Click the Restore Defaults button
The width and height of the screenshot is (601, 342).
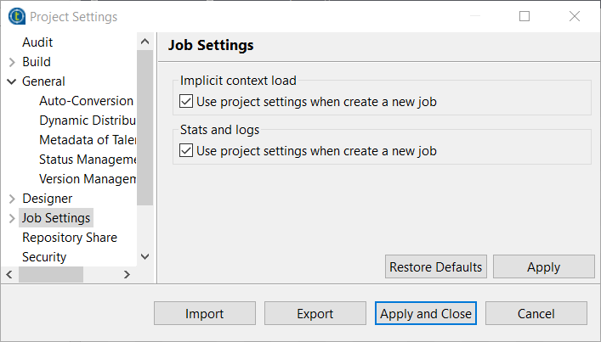(x=436, y=267)
